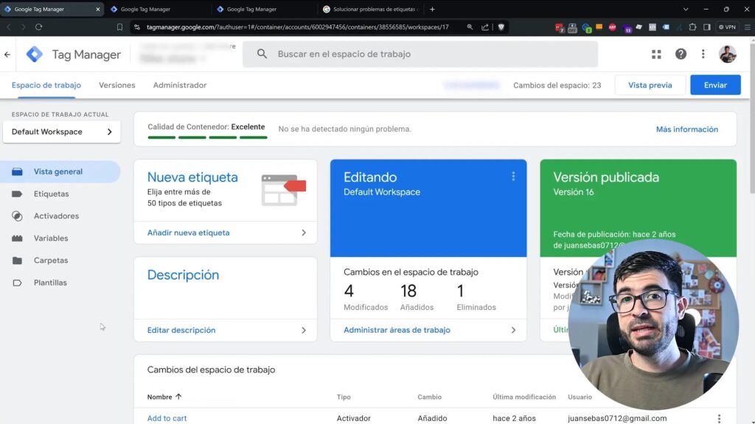Image resolution: width=755 pixels, height=424 pixels.
Task: Open the Google apps grid
Action: 656,54
